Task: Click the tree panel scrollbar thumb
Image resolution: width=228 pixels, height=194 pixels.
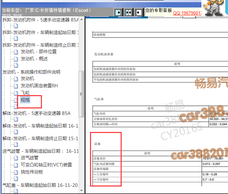Action: (x=81, y=94)
